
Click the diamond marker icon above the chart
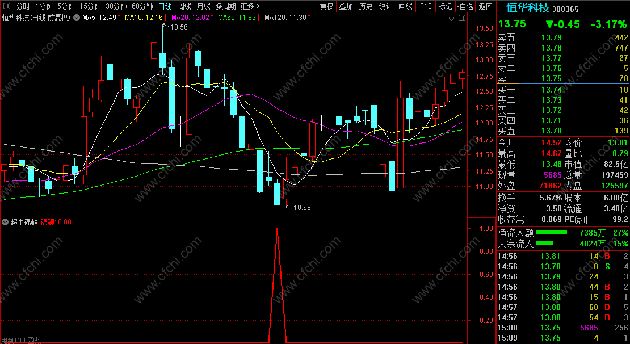pos(452,18)
